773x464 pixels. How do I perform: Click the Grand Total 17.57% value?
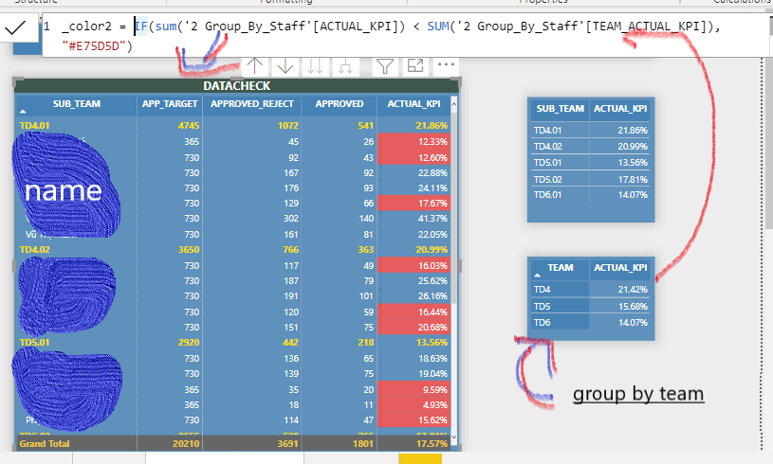click(432, 443)
